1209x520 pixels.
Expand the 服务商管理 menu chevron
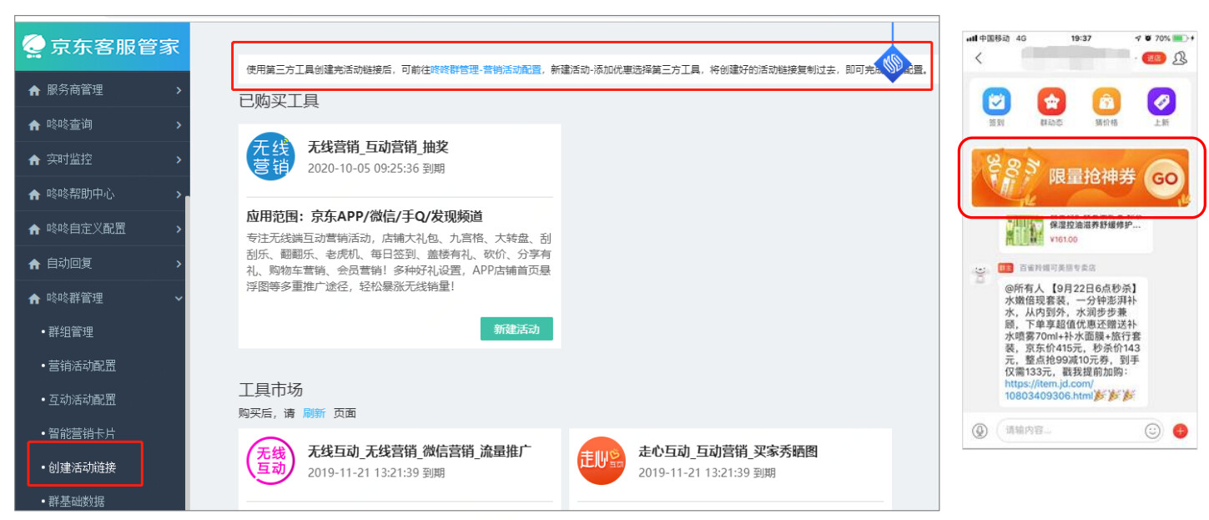(x=179, y=90)
